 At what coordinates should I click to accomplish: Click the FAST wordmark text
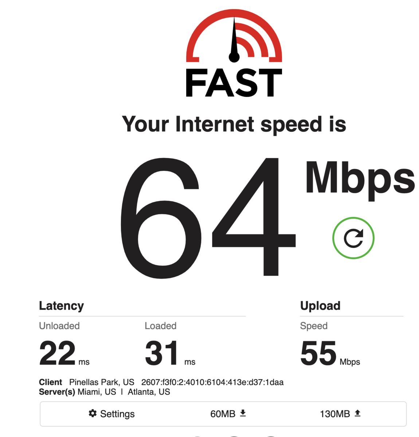[x=234, y=83]
